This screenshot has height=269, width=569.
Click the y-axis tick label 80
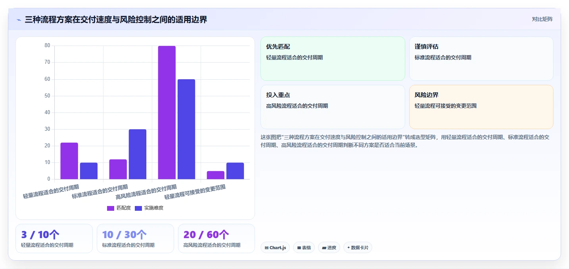[47, 46]
